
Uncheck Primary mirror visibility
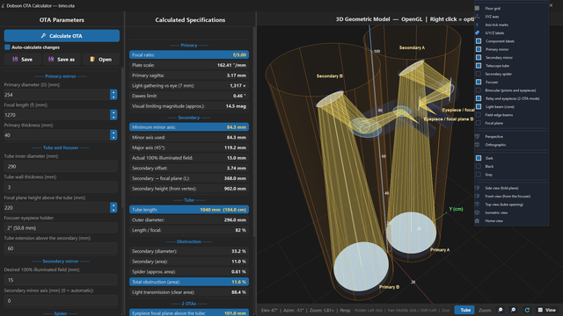pos(479,49)
